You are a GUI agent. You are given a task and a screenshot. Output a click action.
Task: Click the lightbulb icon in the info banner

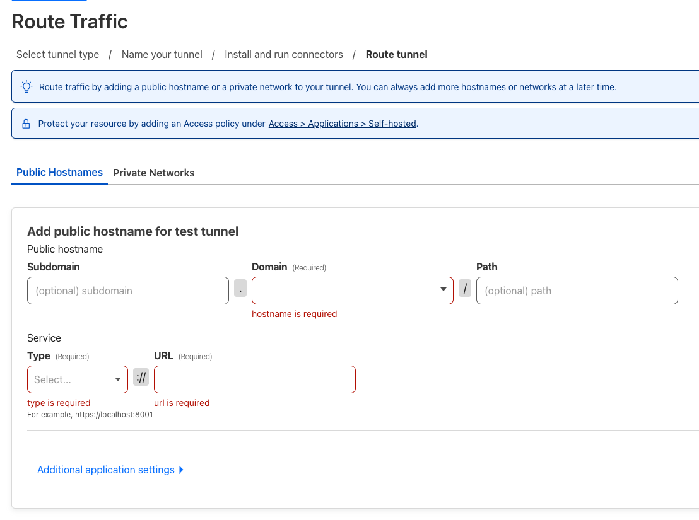point(26,87)
